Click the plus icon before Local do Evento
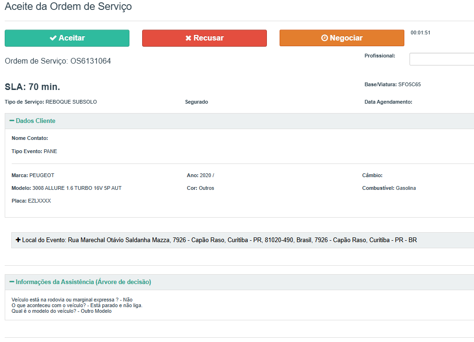The height and width of the screenshot is (342, 474). coord(18,240)
